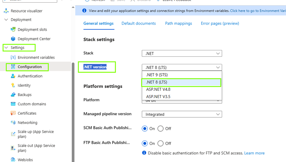Open Deployment slots page
The width and height of the screenshot is (286, 162).
coord(32,30)
